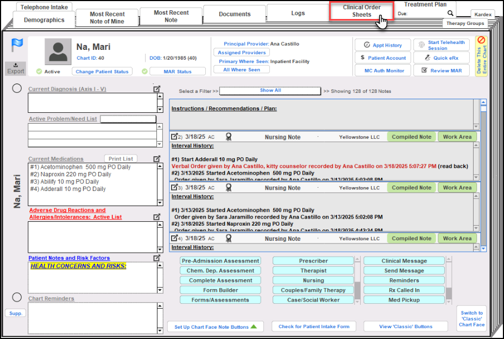Viewport: 504px width, 339px height.
Task: Open edit icon for Current Diagnosis
Action: point(157,89)
